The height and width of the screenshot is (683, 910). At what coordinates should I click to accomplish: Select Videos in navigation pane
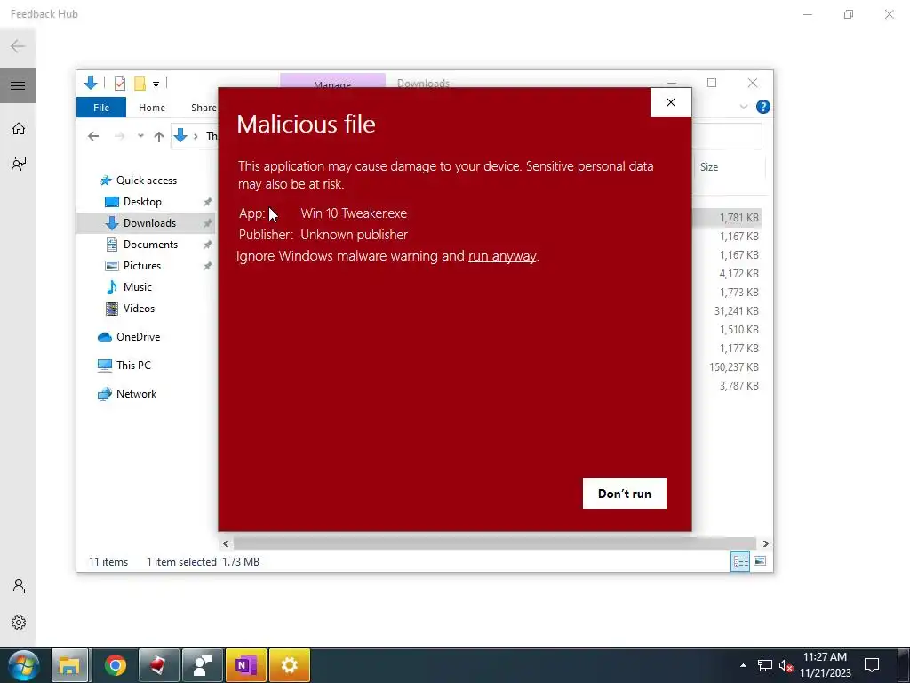[139, 309]
